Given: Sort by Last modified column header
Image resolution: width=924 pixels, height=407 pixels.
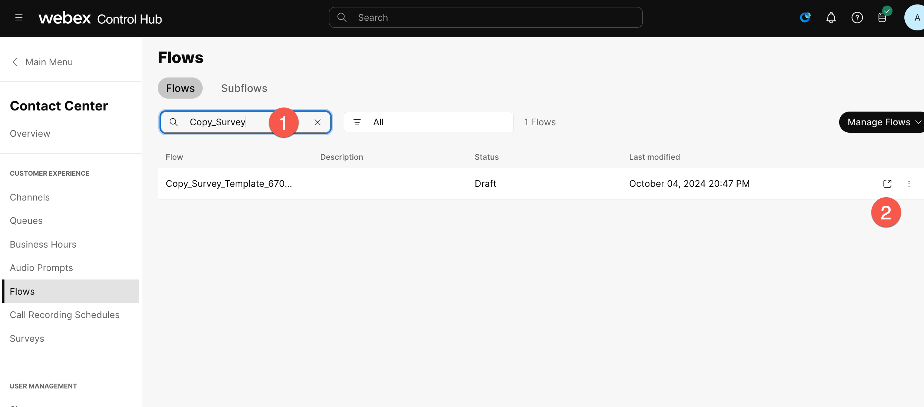Looking at the screenshot, I should 654,157.
